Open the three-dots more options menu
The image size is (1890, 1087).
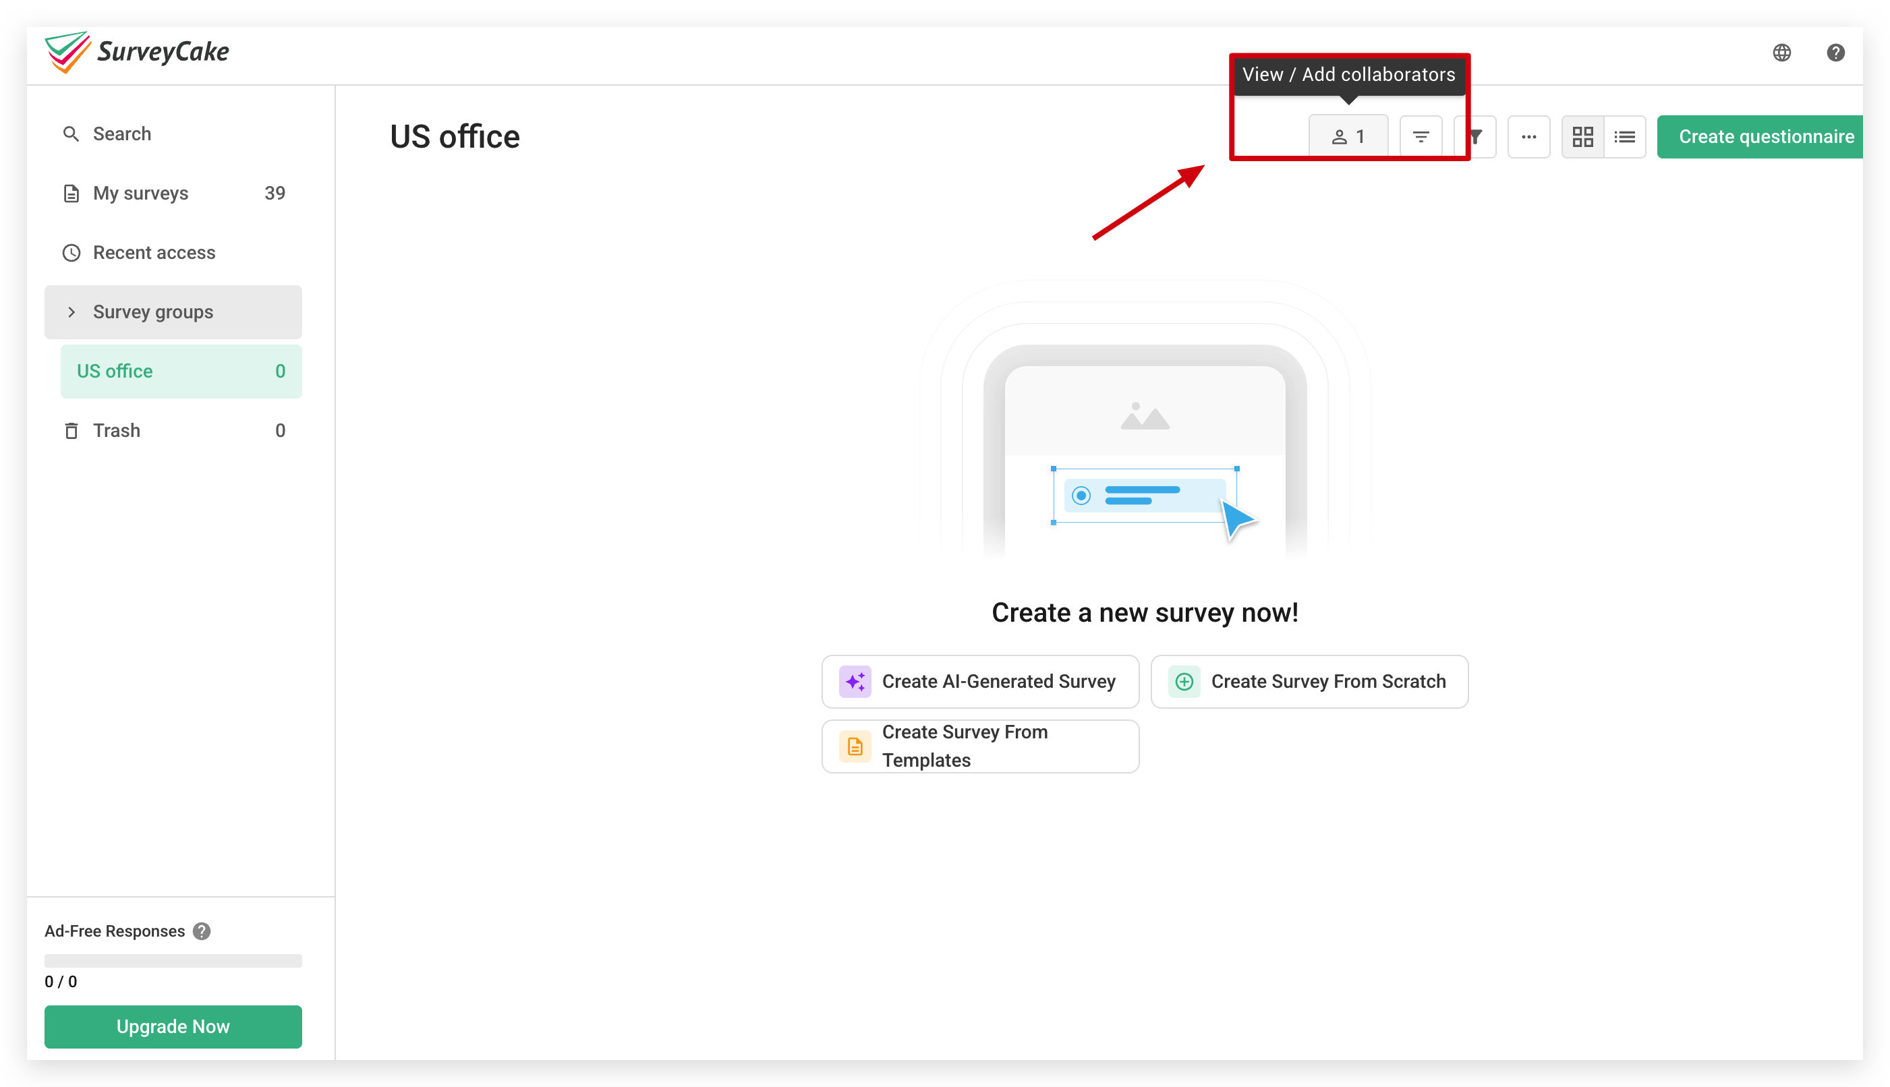[1528, 137]
